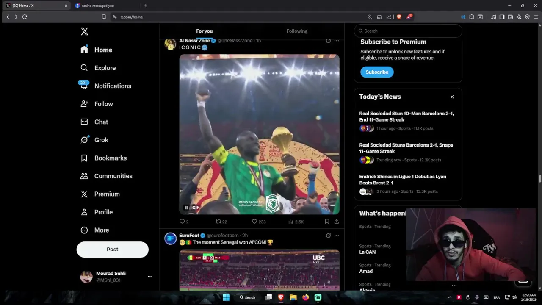Switch to the Following tab
542x305 pixels.
297,31
